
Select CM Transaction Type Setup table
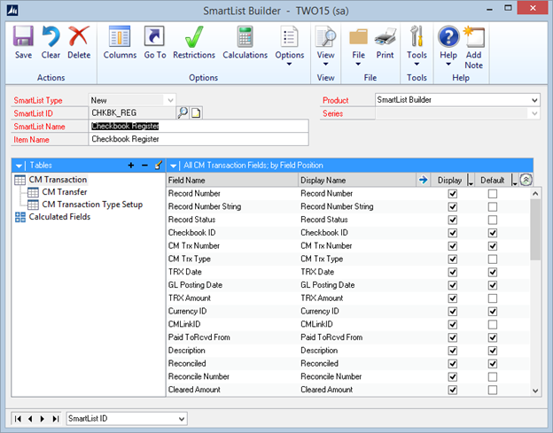pyautogui.click(x=92, y=205)
